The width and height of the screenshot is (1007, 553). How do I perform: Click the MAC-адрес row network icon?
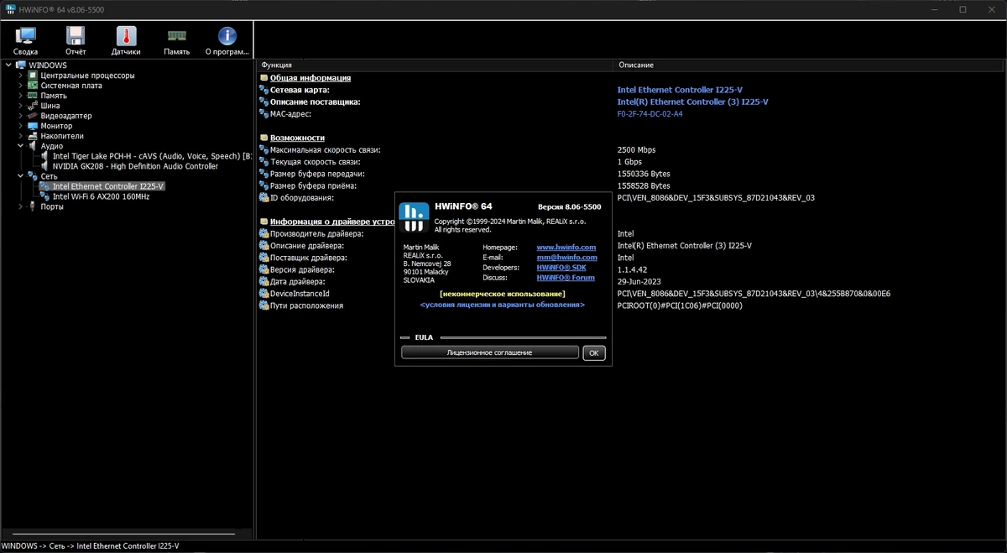coord(263,114)
